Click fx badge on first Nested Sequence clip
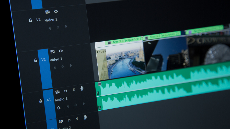This screenshot has width=230, height=129. coord(109,43)
